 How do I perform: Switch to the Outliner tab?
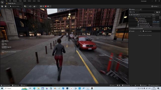pos(133,9)
